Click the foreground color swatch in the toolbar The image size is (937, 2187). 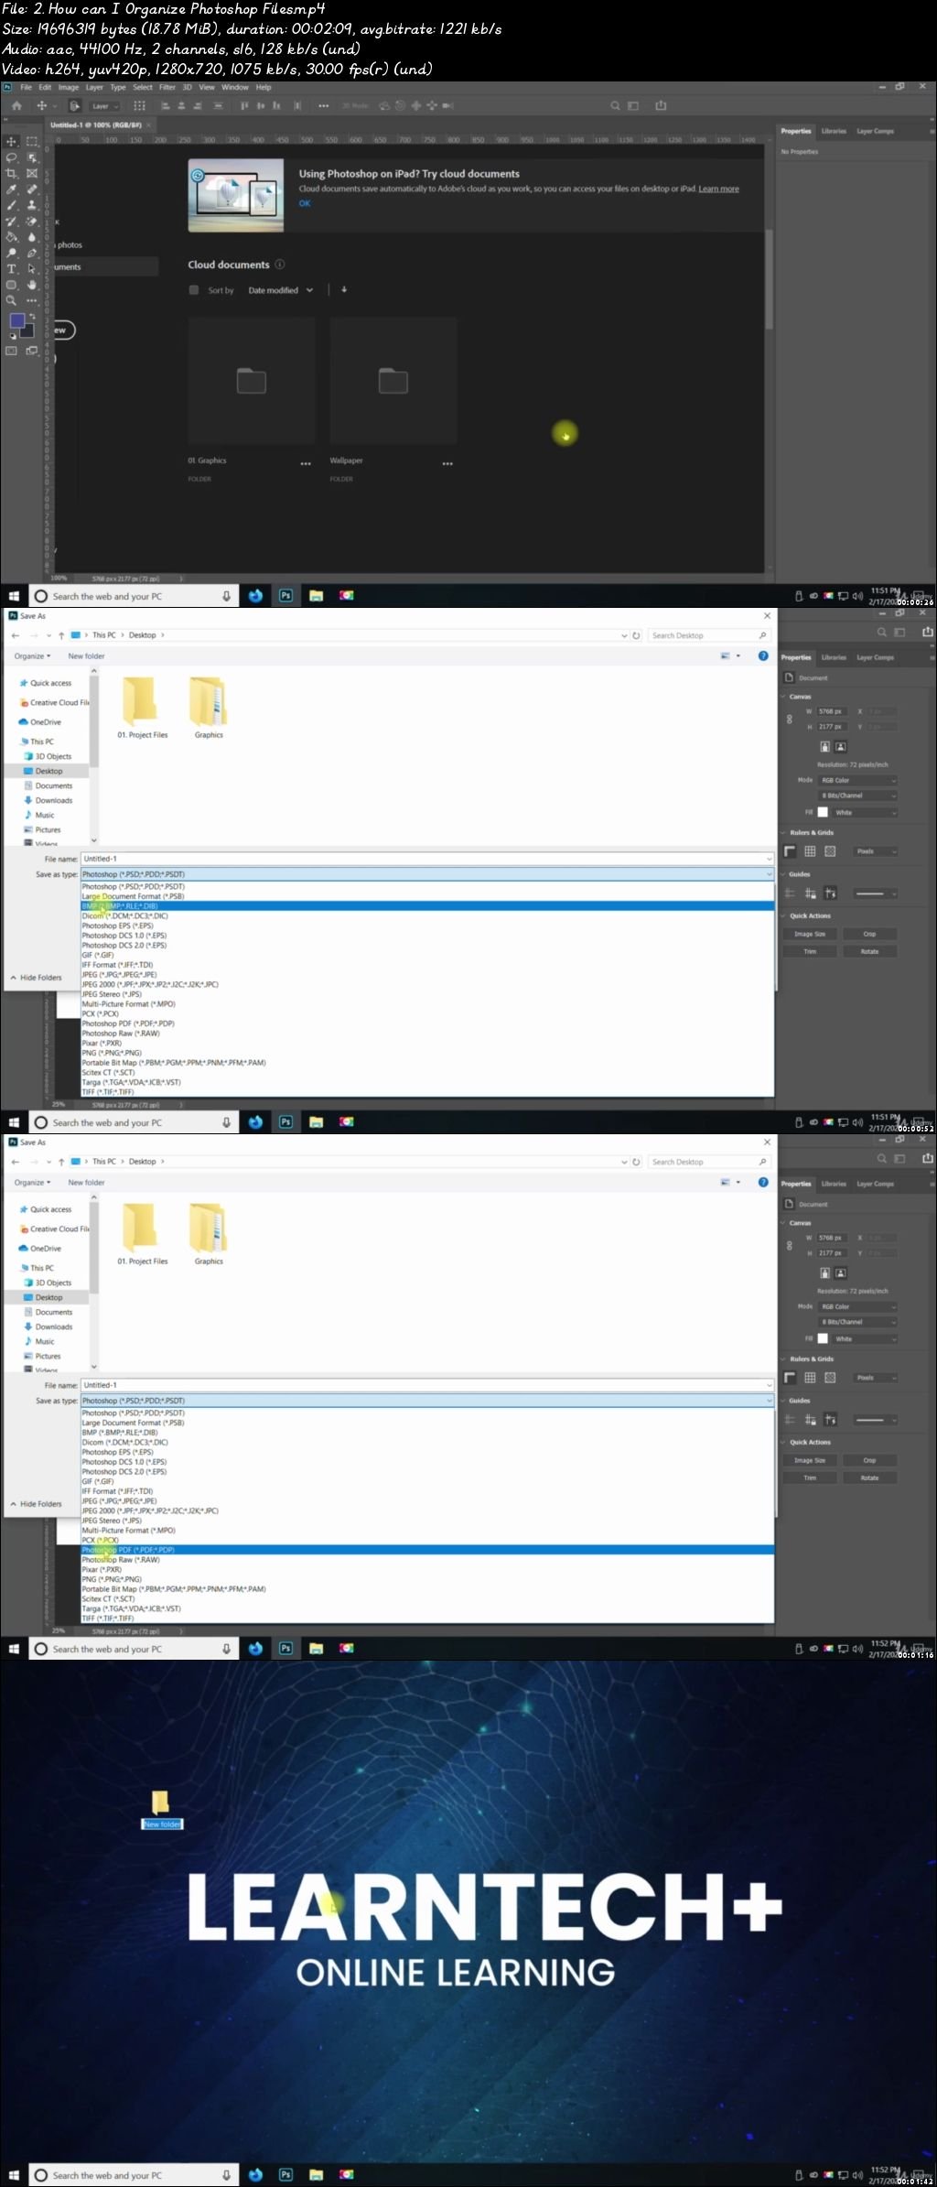pos(16,320)
